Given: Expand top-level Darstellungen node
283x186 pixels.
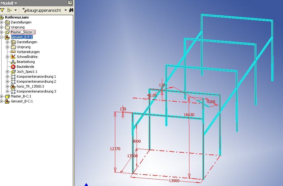Looking at the screenshot, I should pos(2,22).
